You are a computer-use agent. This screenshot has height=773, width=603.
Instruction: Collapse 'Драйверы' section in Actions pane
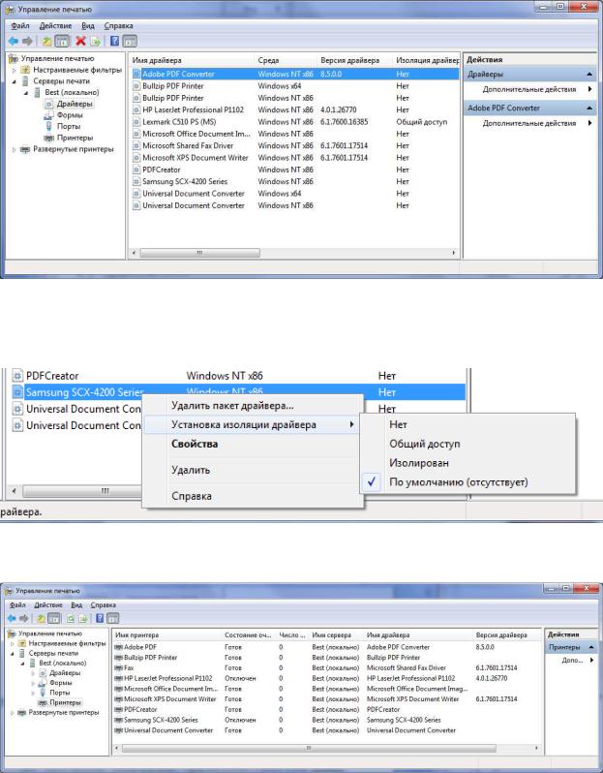click(589, 74)
